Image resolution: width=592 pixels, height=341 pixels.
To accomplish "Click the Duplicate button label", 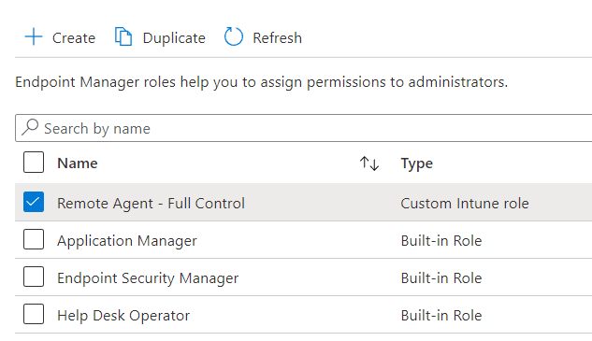I will tap(174, 38).
